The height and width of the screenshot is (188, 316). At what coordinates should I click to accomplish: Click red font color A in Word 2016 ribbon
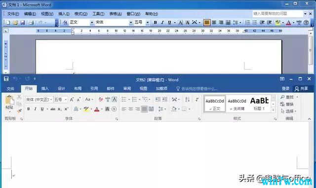[97, 109]
